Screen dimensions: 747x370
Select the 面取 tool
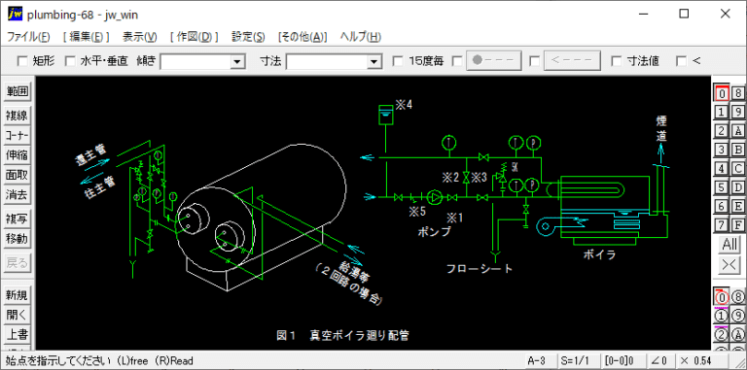(18, 175)
